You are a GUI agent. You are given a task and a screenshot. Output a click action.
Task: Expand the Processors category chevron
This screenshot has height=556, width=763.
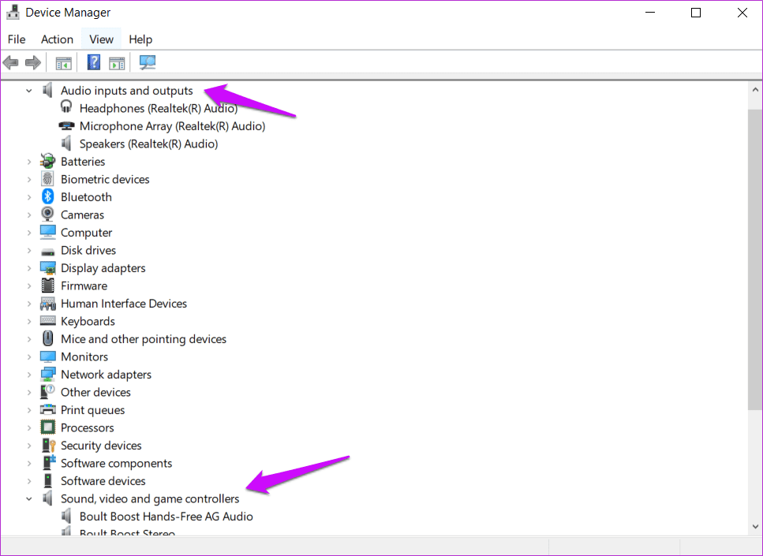point(29,427)
